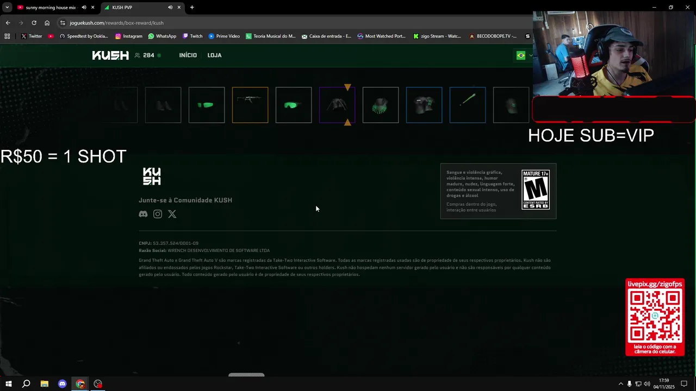The height and width of the screenshot is (391, 696).
Task: Open the Windows Start menu
Action: (8, 384)
